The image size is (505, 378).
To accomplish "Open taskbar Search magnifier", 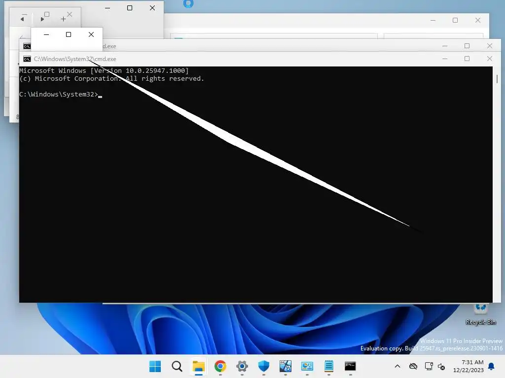I will point(177,366).
